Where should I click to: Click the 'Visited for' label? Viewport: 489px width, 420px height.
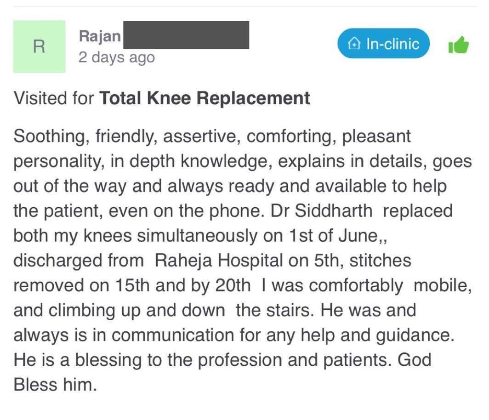pos(54,98)
